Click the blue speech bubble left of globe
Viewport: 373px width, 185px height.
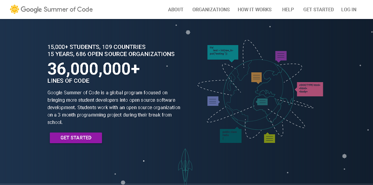[x=213, y=101]
